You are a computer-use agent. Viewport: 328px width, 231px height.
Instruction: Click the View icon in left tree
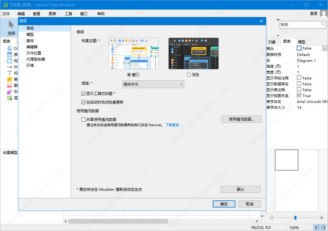10,61
